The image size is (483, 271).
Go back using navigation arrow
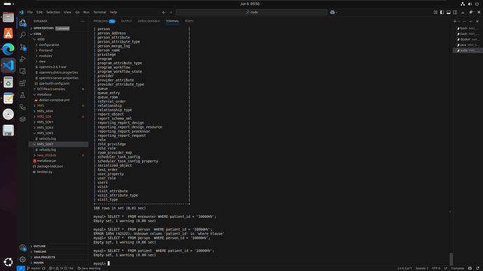pos(164,13)
